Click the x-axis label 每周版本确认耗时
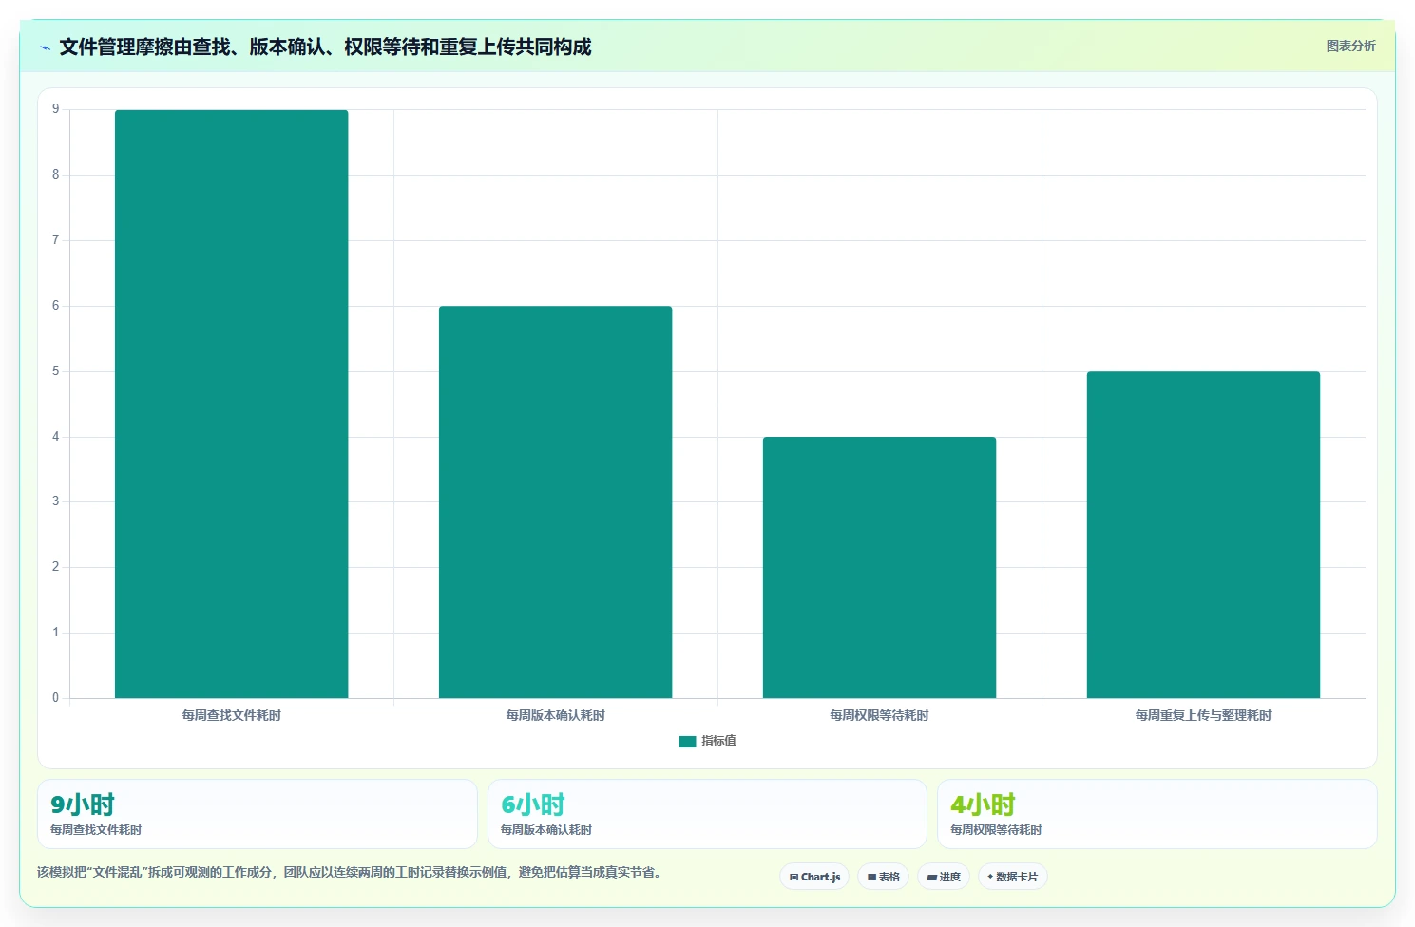This screenshot has height=927, width=1415. click(555, 715)
